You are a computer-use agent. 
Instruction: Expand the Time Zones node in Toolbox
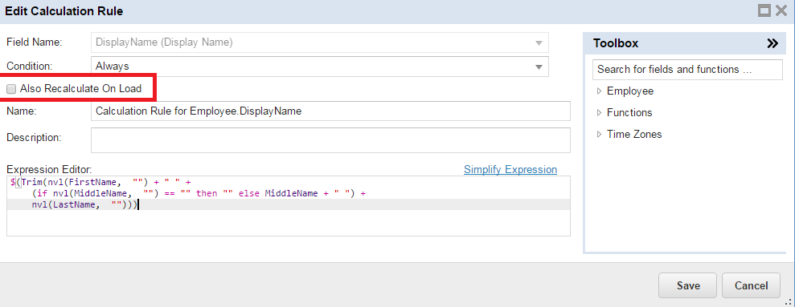[600, 135]
